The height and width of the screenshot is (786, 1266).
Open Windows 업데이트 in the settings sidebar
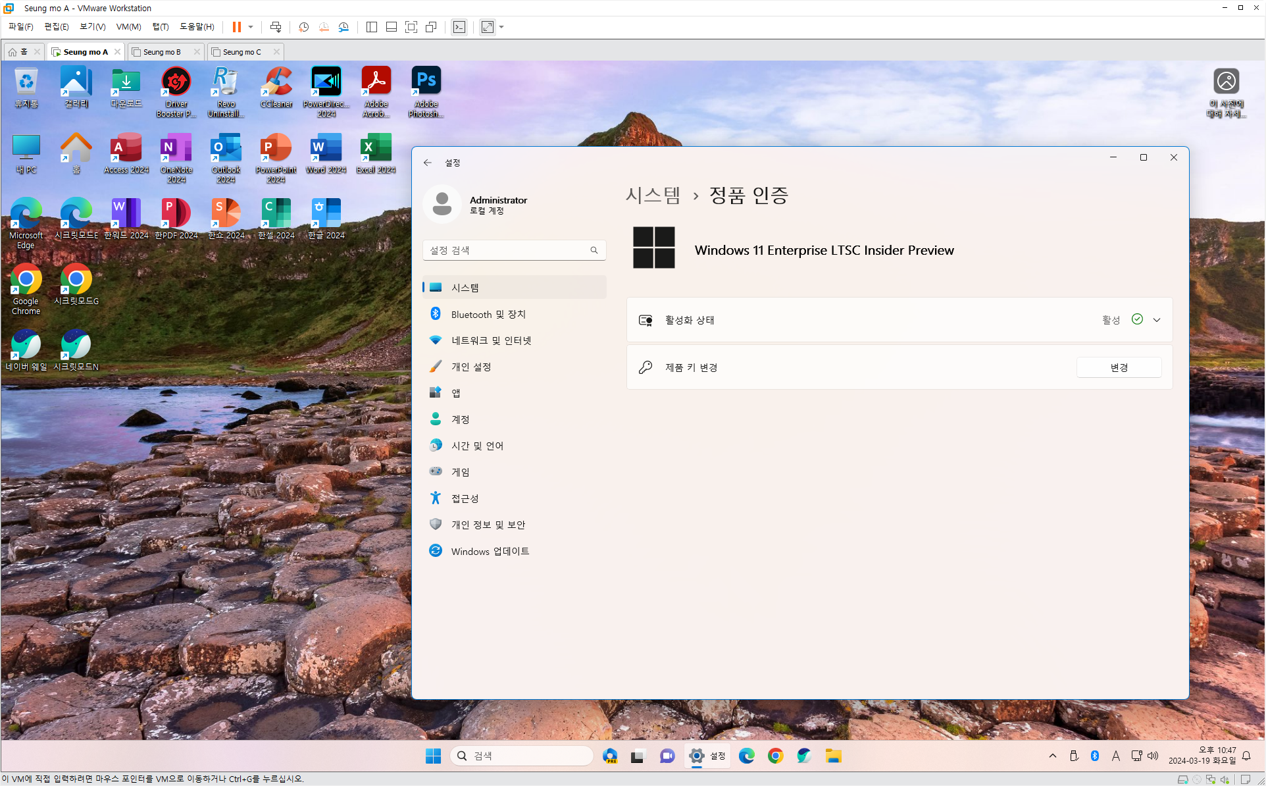490,551
